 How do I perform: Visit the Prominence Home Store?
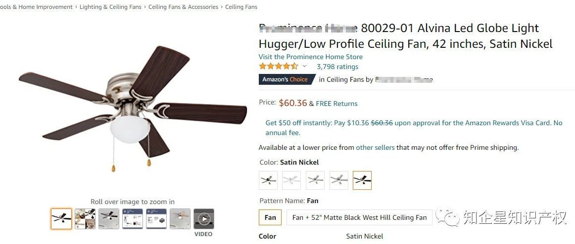click(310, 57)
